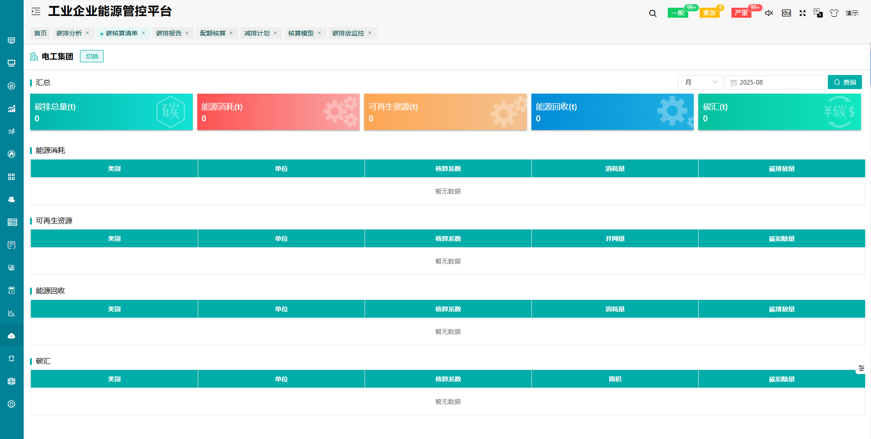Collapse the sidebar menu with the hamburger icon

click(x=36, y=11)
